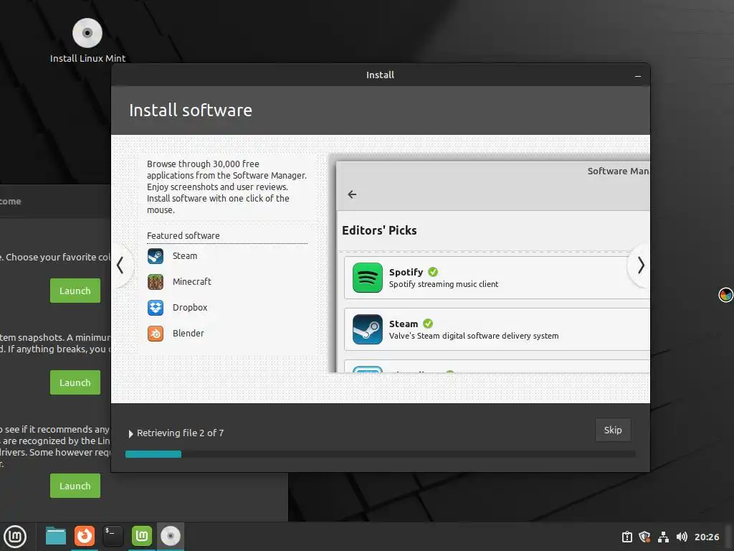The height and width of the screenshot is (551, 734).
Task: Open the update manager shield tray icon
Action: [644, 537]
